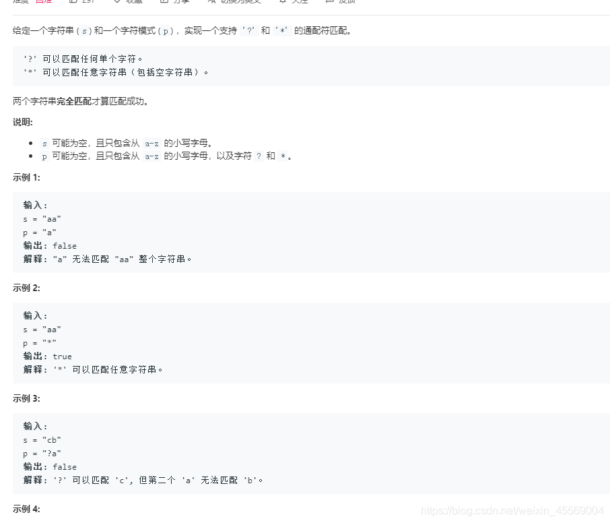Click 输入: label in example 1
Screen dimensions: 610x523
35,206
